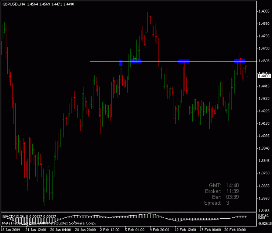272x233 pixels.
Task: Click the 20 Feb 00:00 time label
Action: (x=235, y=230)
